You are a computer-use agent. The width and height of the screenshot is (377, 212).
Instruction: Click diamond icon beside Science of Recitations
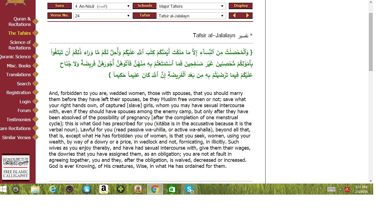click(x=35, y=45)
